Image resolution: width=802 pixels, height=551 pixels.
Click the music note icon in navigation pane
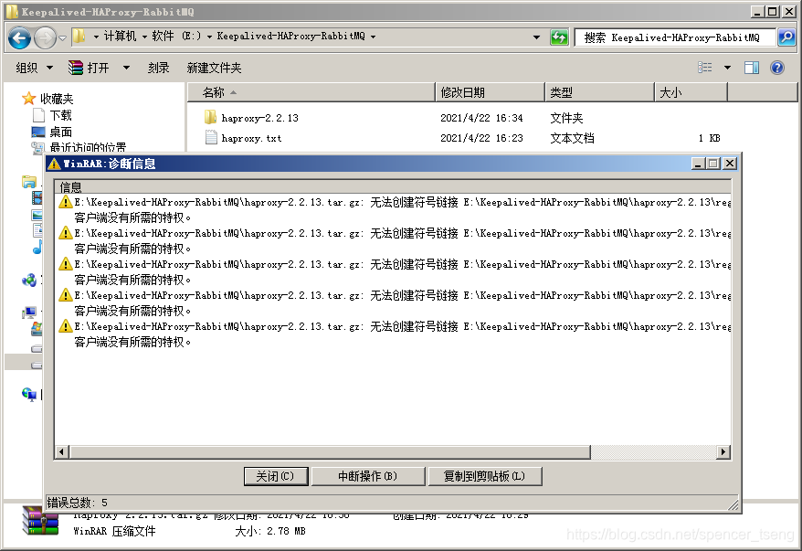coord(37,248)
